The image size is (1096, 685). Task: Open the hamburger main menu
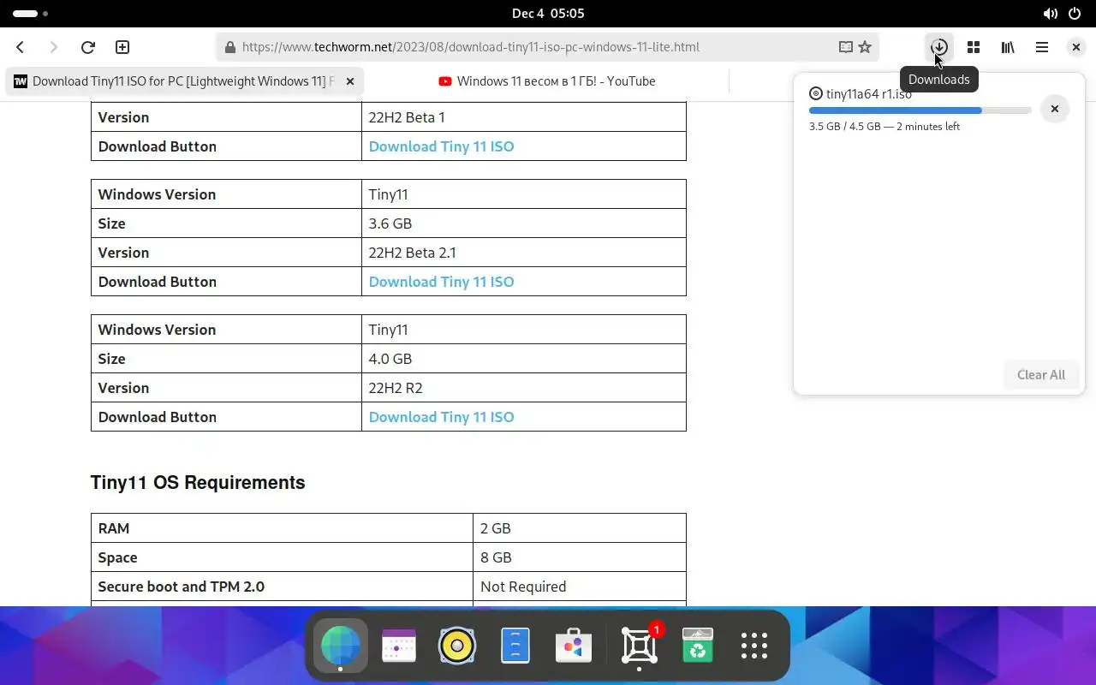coord(1042,47)
